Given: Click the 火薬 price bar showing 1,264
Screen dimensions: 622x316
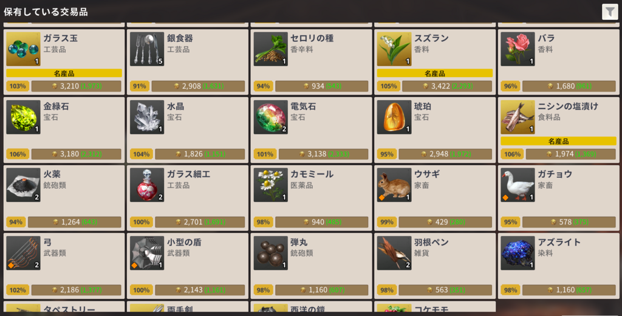Looking at the screenshot, I should (x=75, y=222).
